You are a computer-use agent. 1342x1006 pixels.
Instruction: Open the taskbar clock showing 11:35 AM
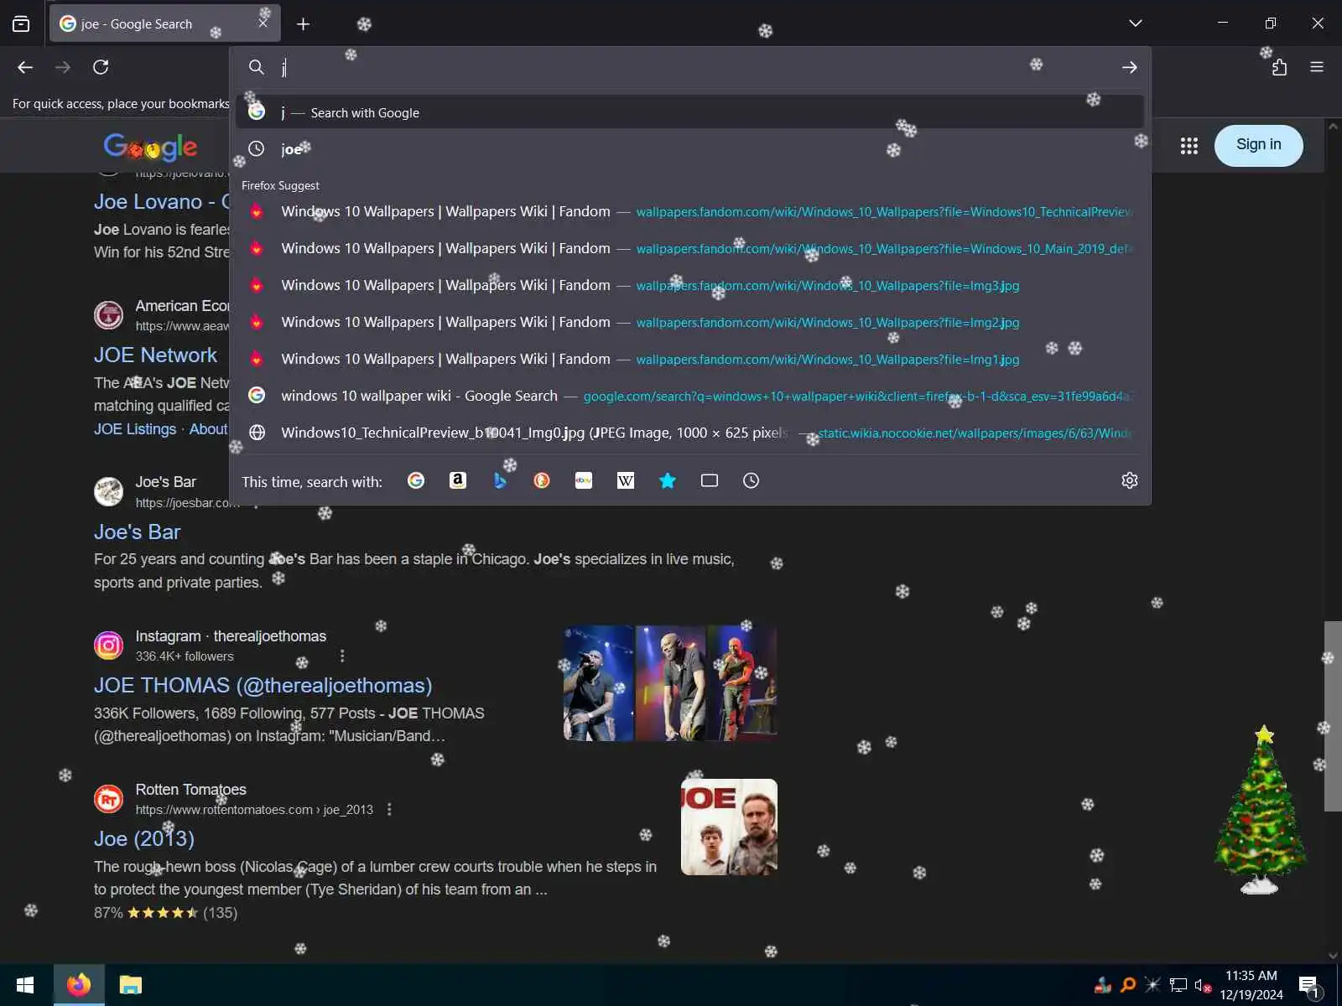point(1251,985)
